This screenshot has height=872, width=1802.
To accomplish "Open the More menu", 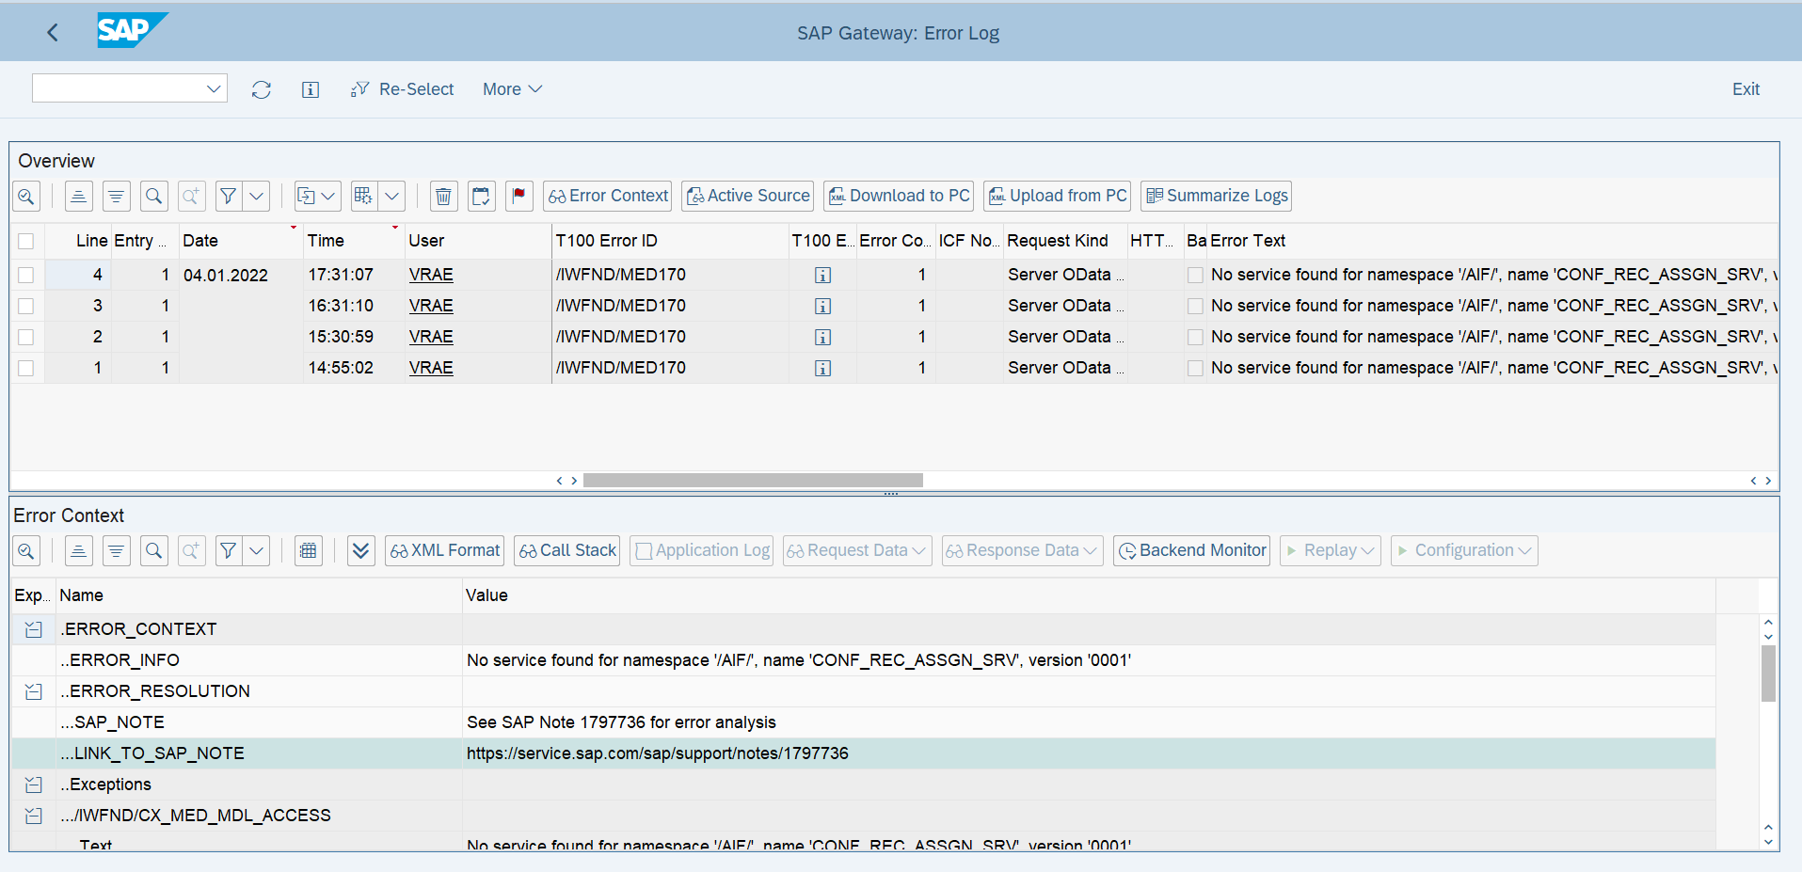I will point(511,88).
